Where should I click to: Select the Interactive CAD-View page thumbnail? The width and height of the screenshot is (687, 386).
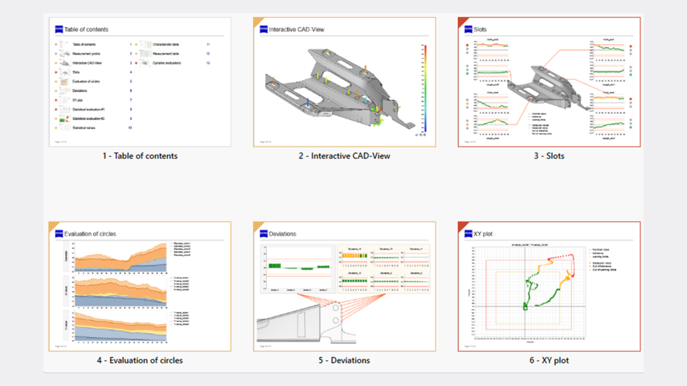click(x=344, y=82)
